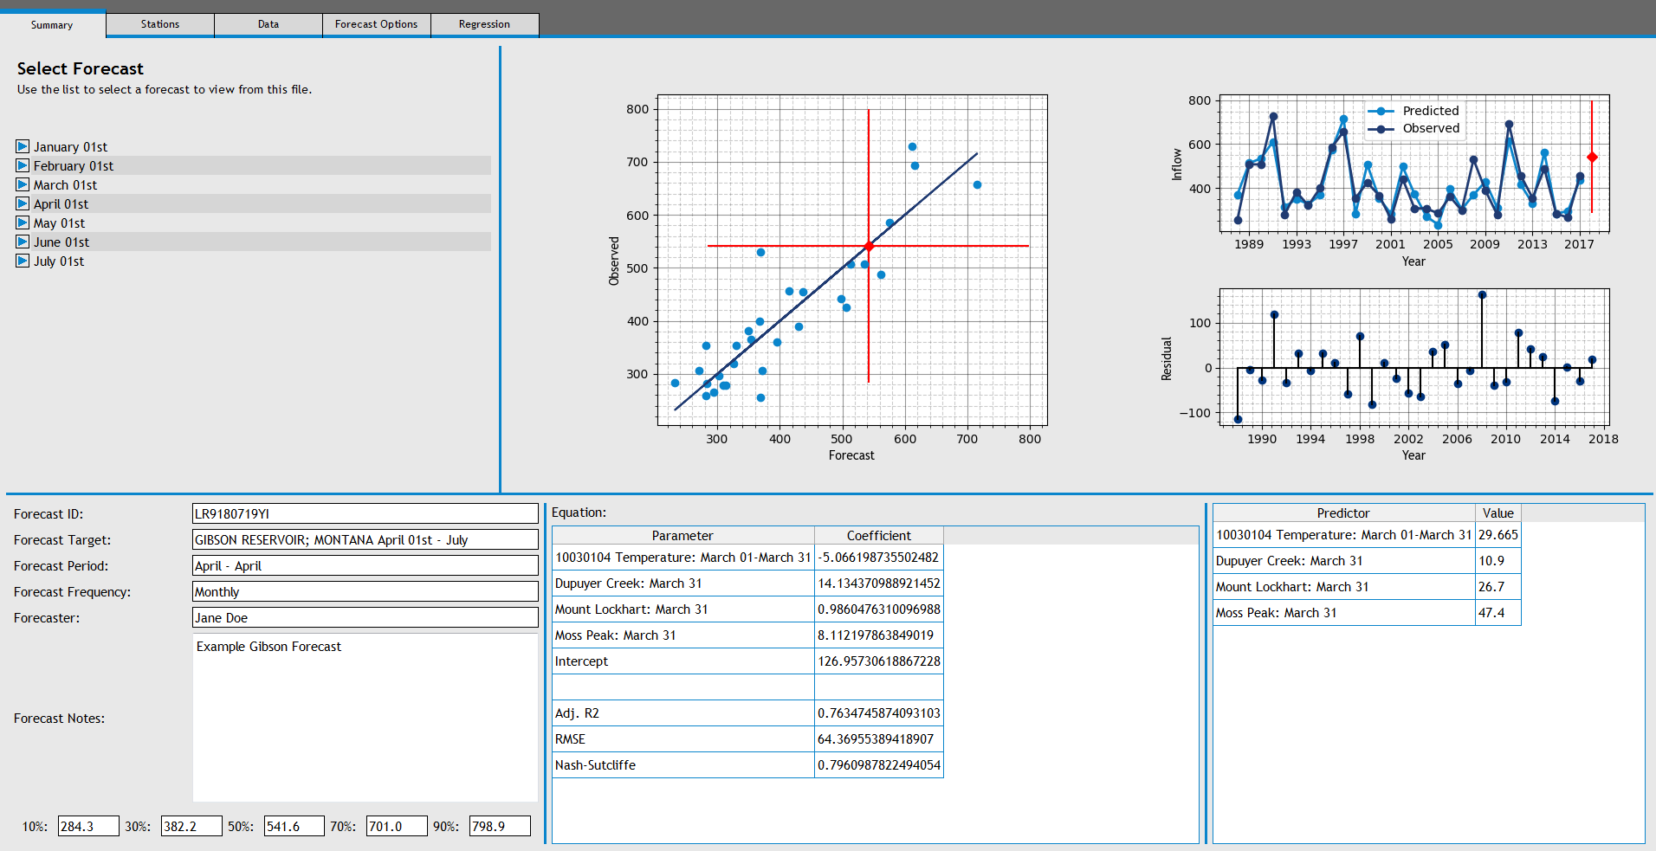Image resolution: width=1656 pixels, height=851 pixels.
Task: Click the Parameter column header
Action: pyautogui.click(x=682, y=535)
